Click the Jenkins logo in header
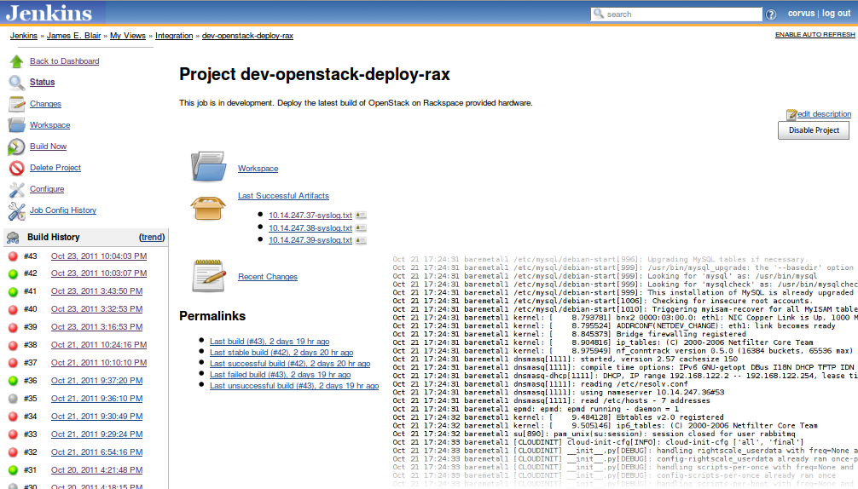858x489 pixels. click(x=49, y=13)
